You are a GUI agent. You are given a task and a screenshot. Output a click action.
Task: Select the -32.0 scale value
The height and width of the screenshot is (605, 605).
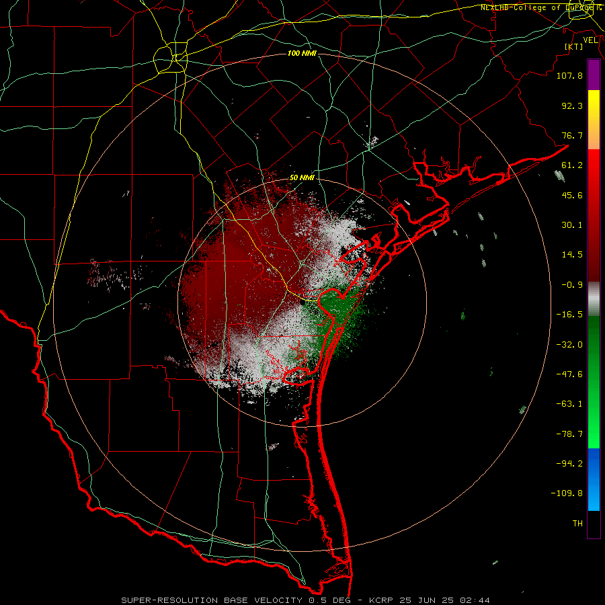569,345
